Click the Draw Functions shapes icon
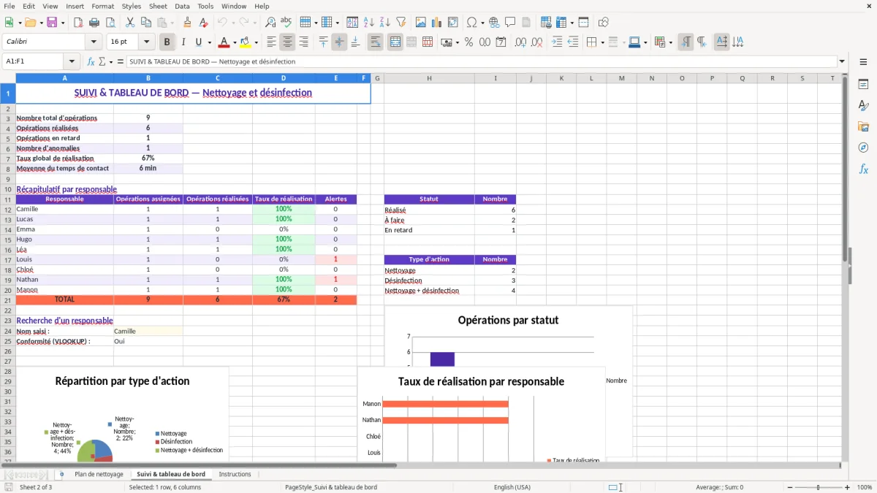 [603, 23]
